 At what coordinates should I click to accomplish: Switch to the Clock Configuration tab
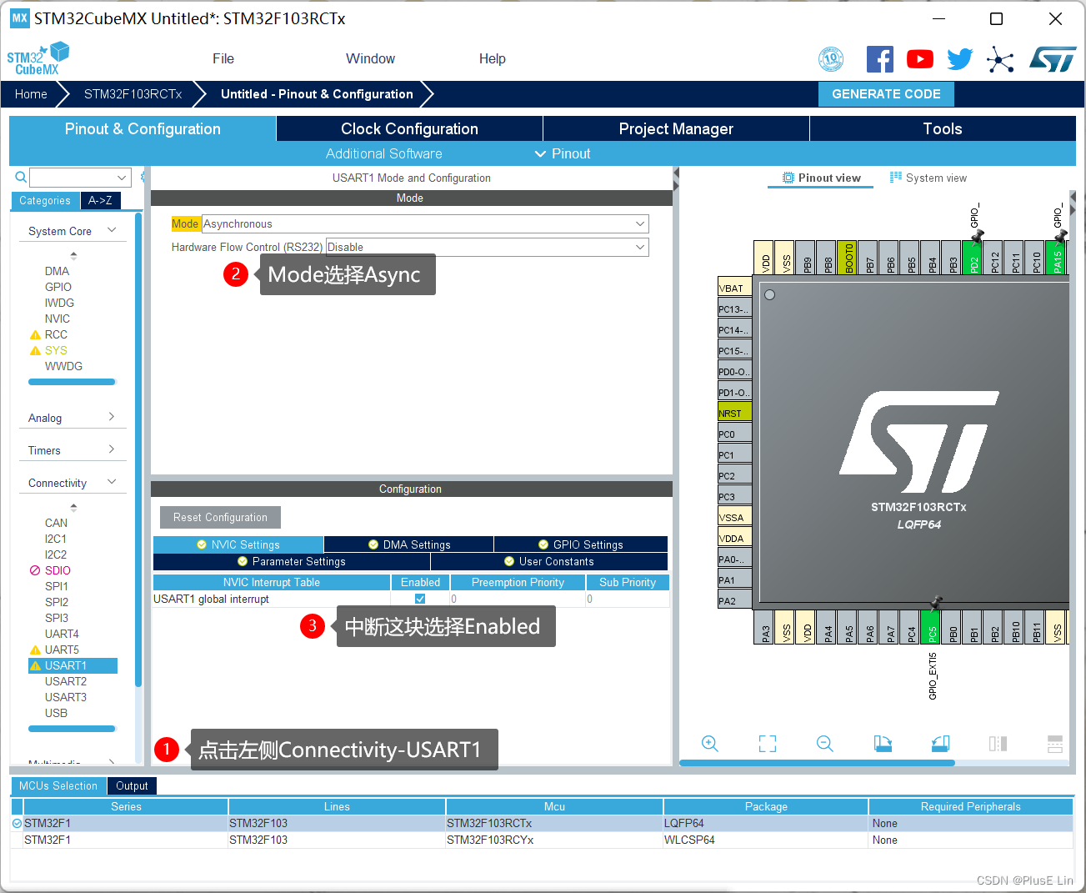pos(409,128)
